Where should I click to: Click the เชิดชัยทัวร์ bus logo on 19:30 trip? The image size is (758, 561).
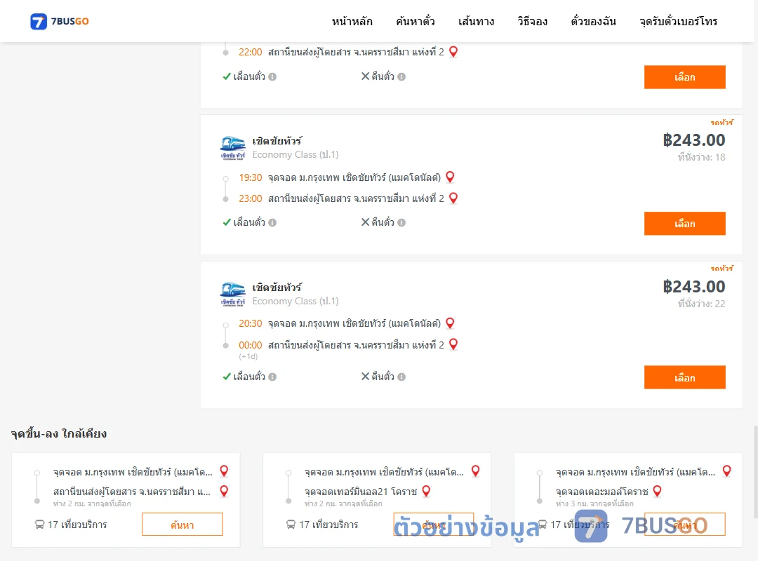tap(233, 148)
